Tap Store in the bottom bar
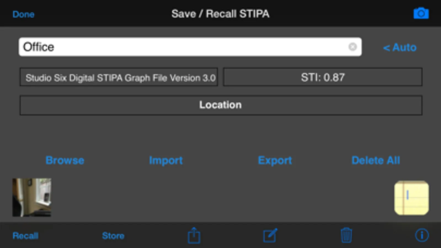 point(113,236)
